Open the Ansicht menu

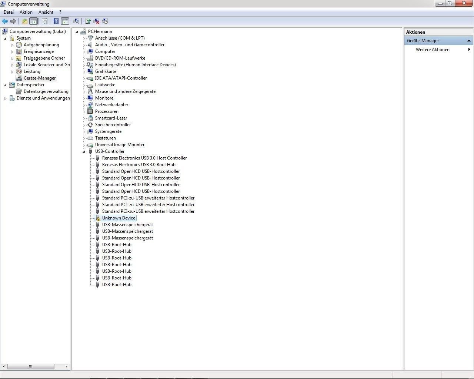[46, 12]
